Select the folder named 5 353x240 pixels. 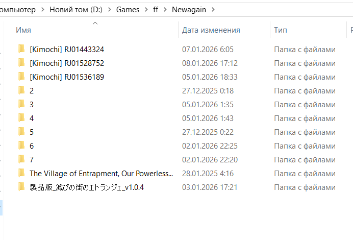point(32,132)
